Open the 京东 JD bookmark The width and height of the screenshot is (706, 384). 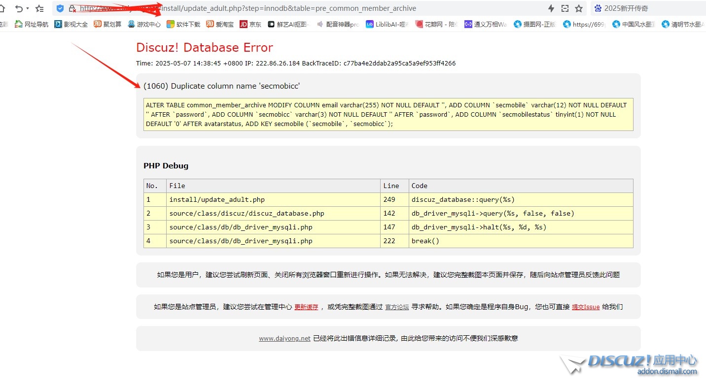pyautogui.click(x=250, y=24)
